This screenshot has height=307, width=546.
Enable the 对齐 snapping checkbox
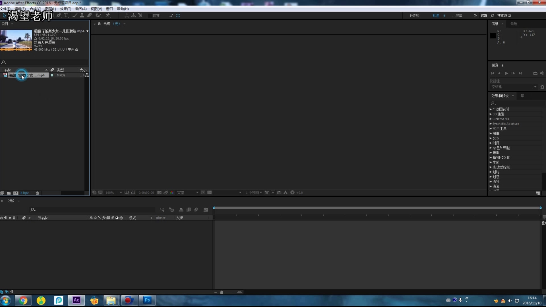click(x=150, y=16)
